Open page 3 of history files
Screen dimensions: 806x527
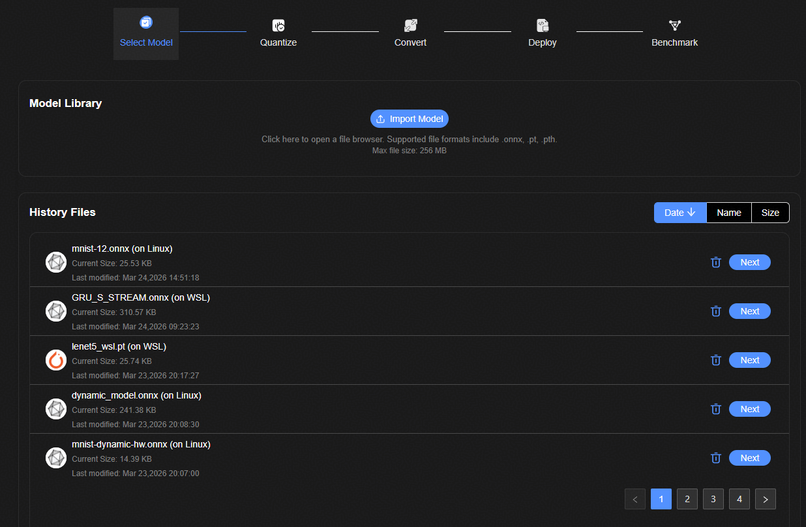click(713, 499)
